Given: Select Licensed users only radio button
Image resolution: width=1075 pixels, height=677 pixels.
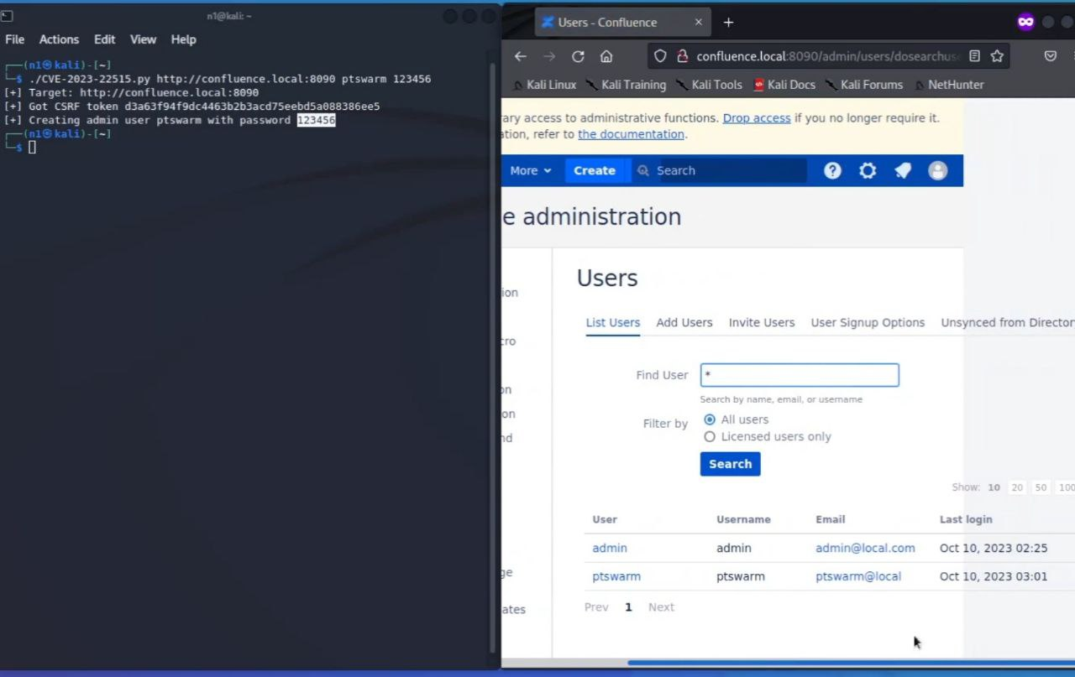Looking at the screenshot, I should point(710,436).
